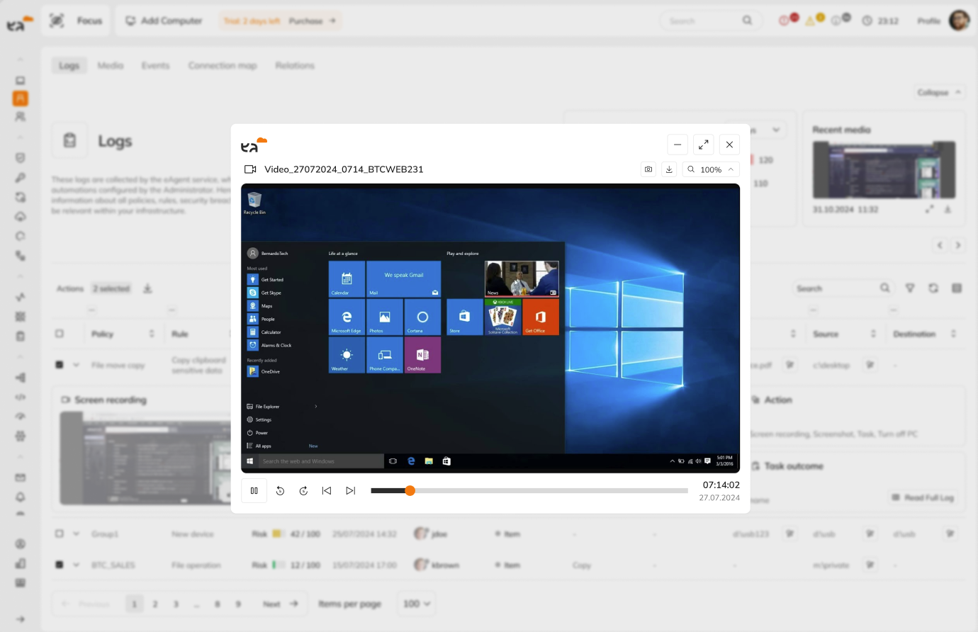The height and width of the screenshot is (632, 978).
Task: Click the orange video progress slider handle
Action: 410,490
